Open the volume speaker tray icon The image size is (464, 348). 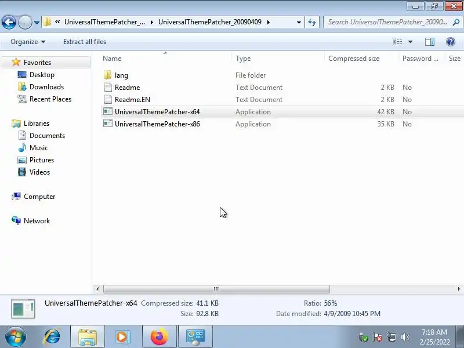pyautogui.click(x=405, y=337)
